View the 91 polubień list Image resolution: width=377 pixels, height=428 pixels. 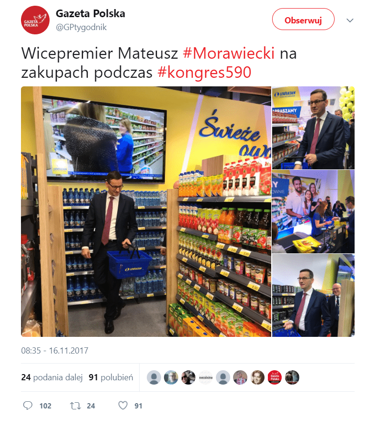[x=111, y=377]
